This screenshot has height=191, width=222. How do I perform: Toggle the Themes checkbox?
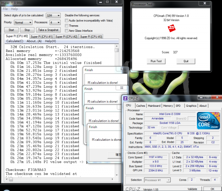[x=66, y=26]
